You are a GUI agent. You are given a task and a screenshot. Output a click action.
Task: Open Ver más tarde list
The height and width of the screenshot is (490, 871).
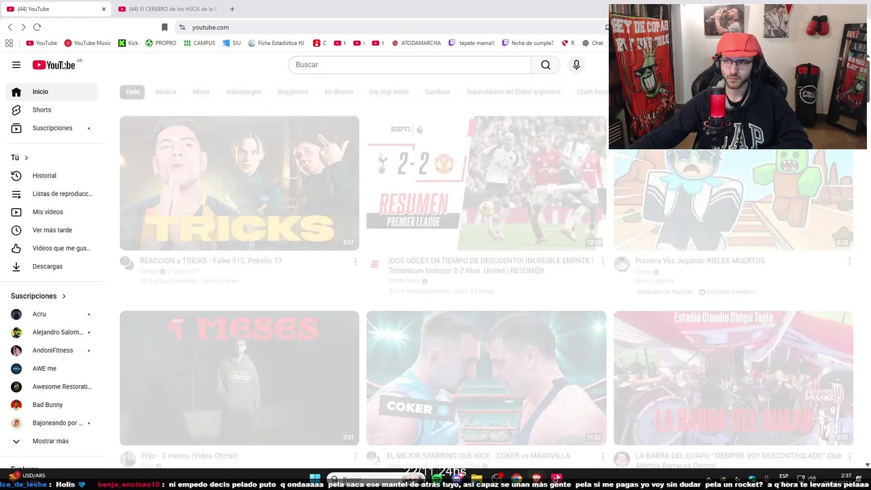point(52,230)
